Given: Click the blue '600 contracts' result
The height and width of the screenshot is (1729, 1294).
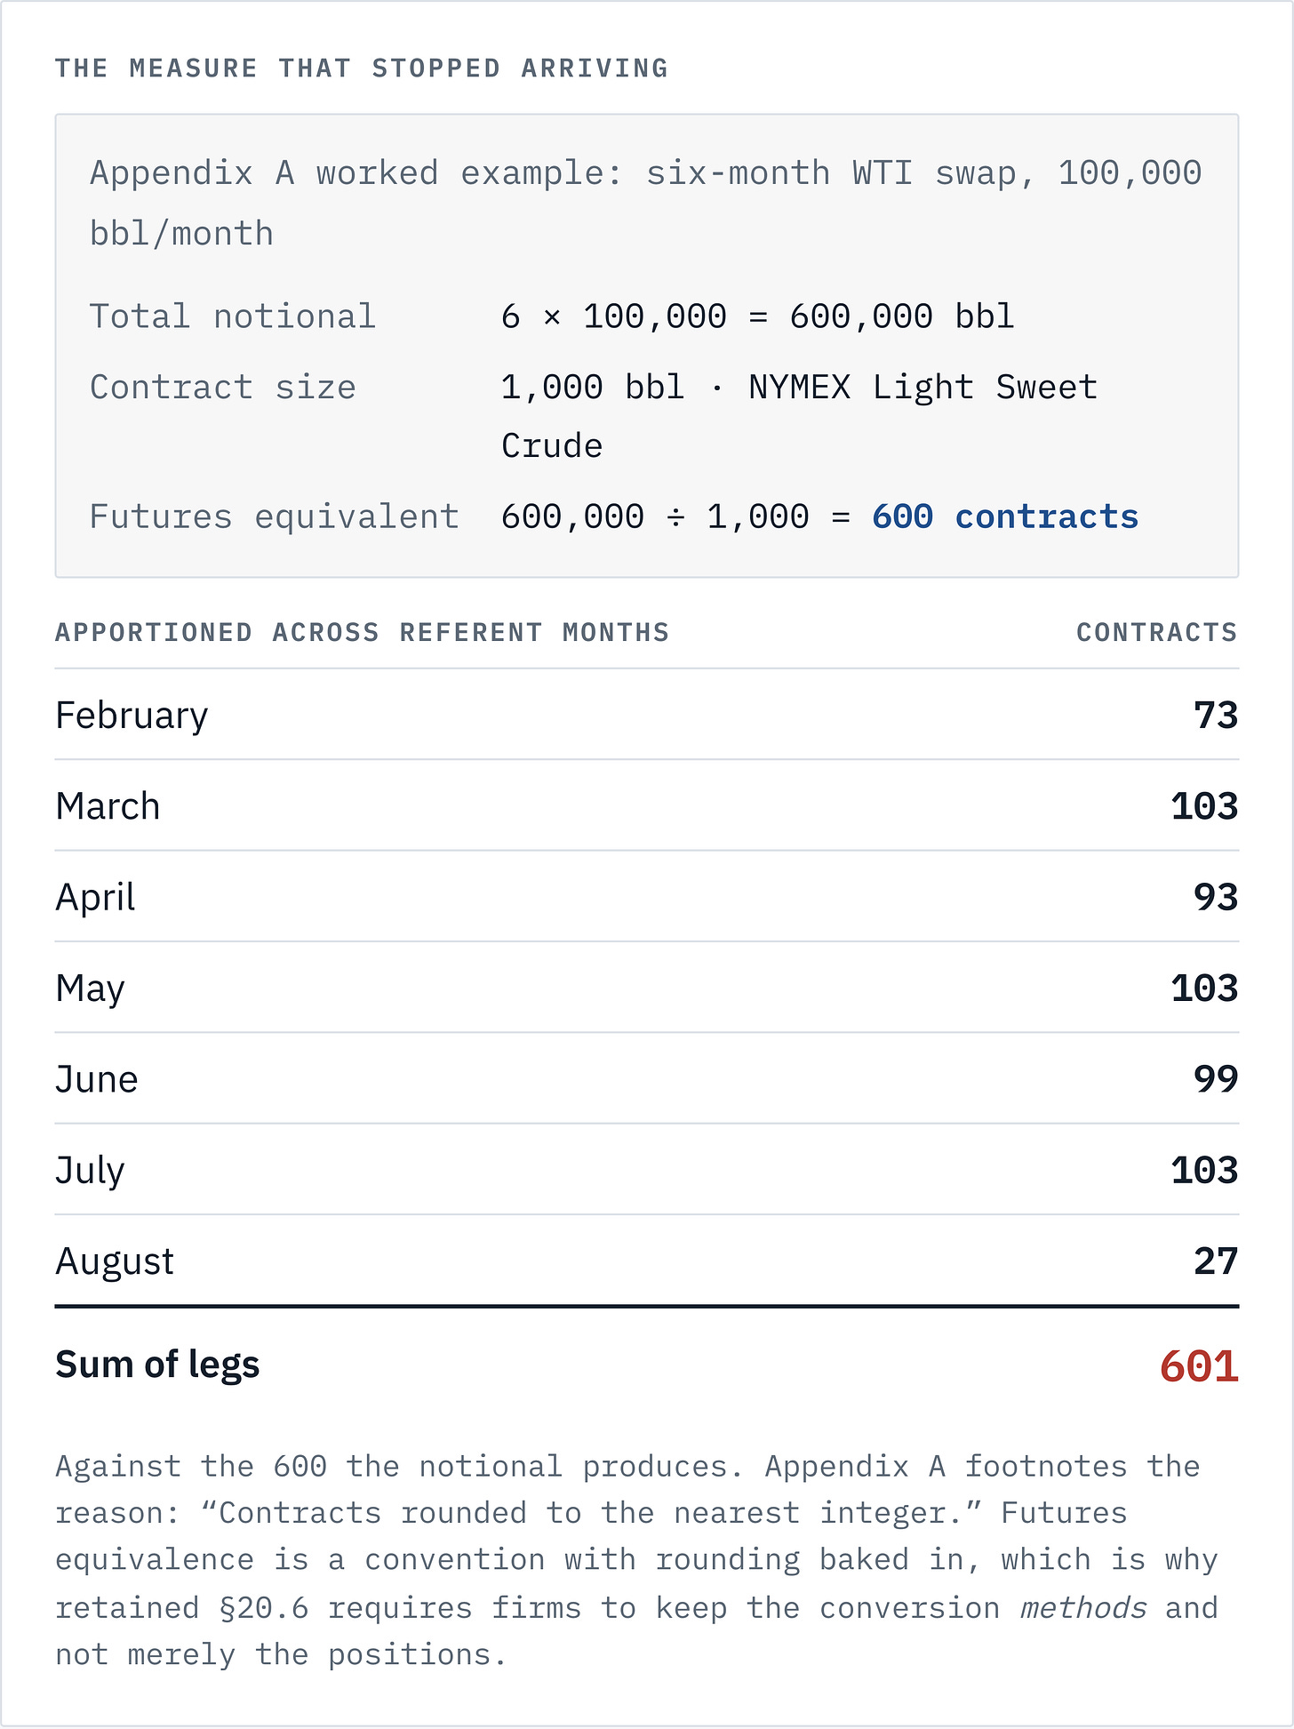Looking at the screenshot, I should [1005, 516].
